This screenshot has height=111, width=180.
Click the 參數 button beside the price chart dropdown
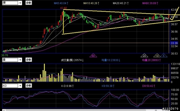[x=29, y=3]
